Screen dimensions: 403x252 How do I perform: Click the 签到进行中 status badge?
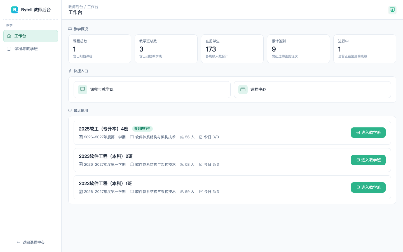coord(142,129)
